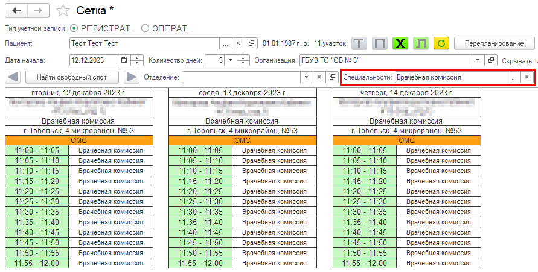Click the yellow refresh arrow icon

tap(441, 43)
